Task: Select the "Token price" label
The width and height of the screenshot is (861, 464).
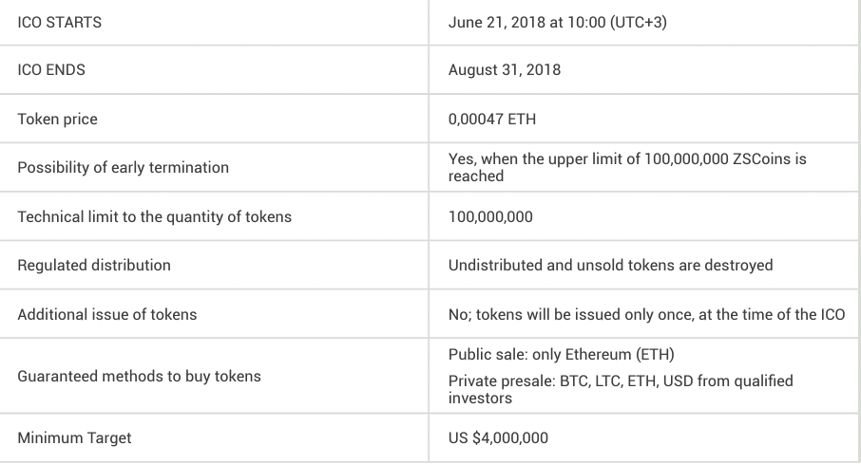Action: pos(57,120)
